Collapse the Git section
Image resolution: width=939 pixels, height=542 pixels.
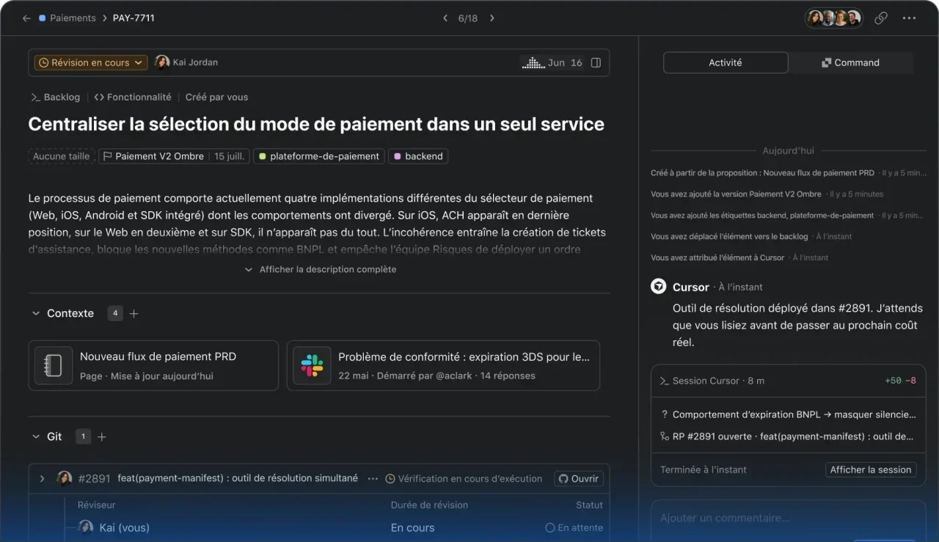click(x=35, y=436)
